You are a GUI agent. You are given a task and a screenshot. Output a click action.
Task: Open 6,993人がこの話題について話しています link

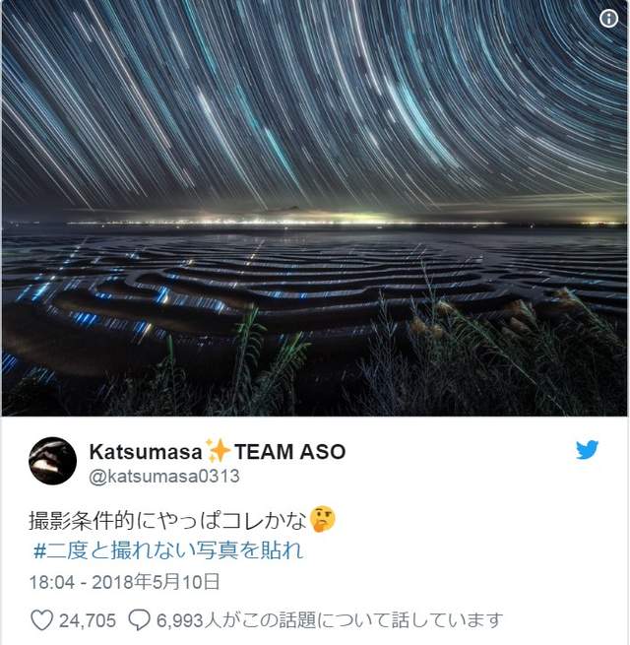(x=330, y=620)
